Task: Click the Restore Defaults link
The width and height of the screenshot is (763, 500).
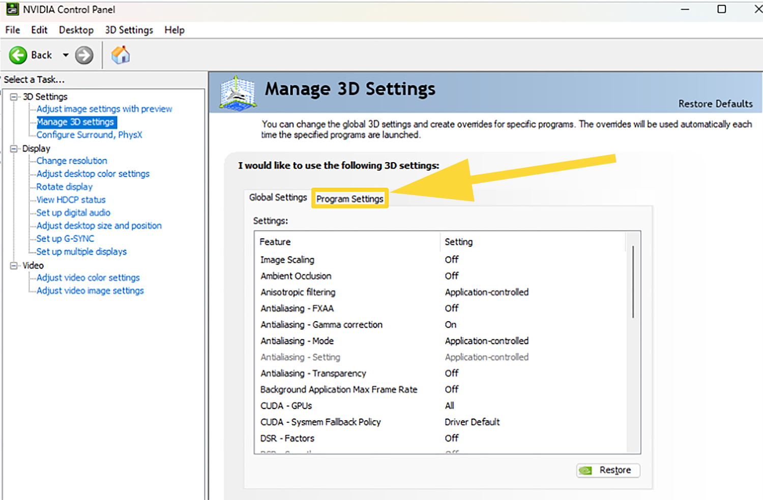Action: (715, 104)
